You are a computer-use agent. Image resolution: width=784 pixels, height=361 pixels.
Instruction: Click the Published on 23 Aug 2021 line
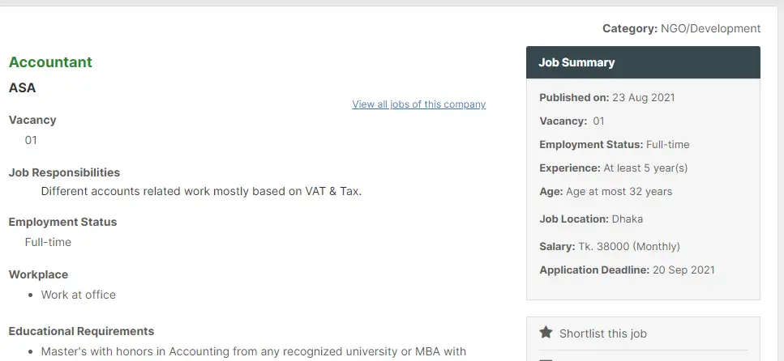[x=607, y=97]
